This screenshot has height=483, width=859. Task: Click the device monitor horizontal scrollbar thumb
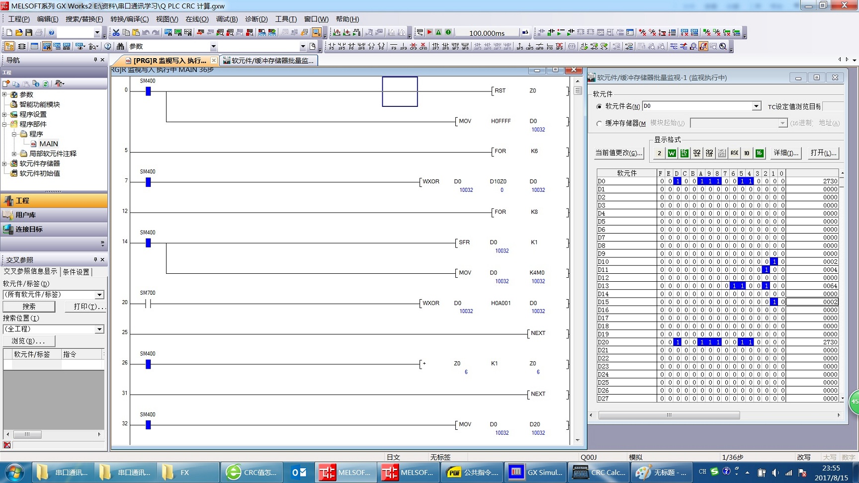[x=669, y=415]
